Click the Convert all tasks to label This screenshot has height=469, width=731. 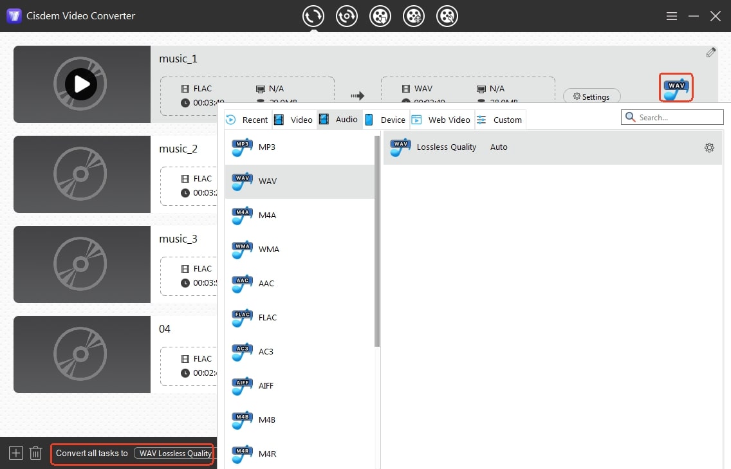(92, 453)
